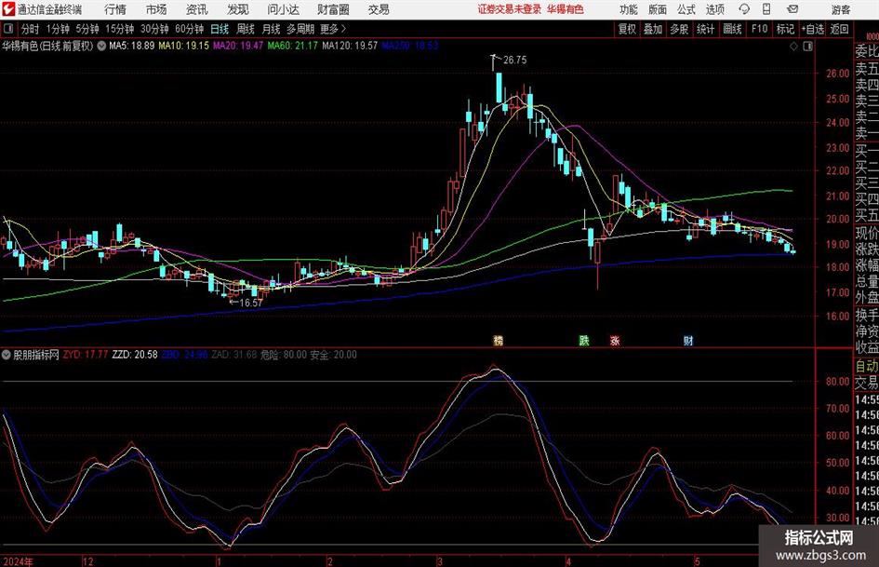Click the green MA60: 21.17 label
879x567 pixels.
point(292,46)
